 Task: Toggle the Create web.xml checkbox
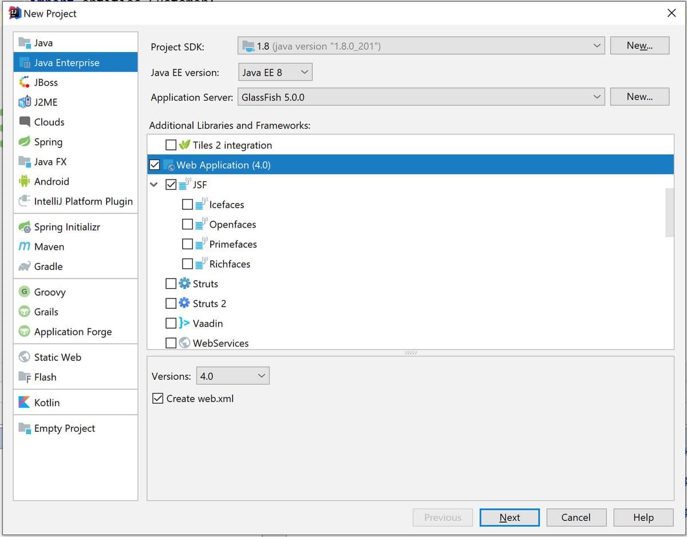click(158, 399)
